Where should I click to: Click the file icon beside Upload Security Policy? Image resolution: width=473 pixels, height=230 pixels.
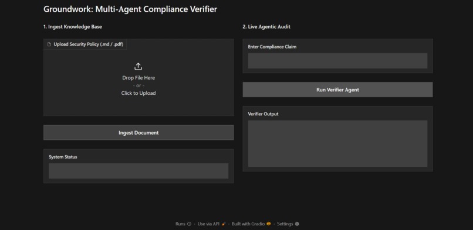49,44
